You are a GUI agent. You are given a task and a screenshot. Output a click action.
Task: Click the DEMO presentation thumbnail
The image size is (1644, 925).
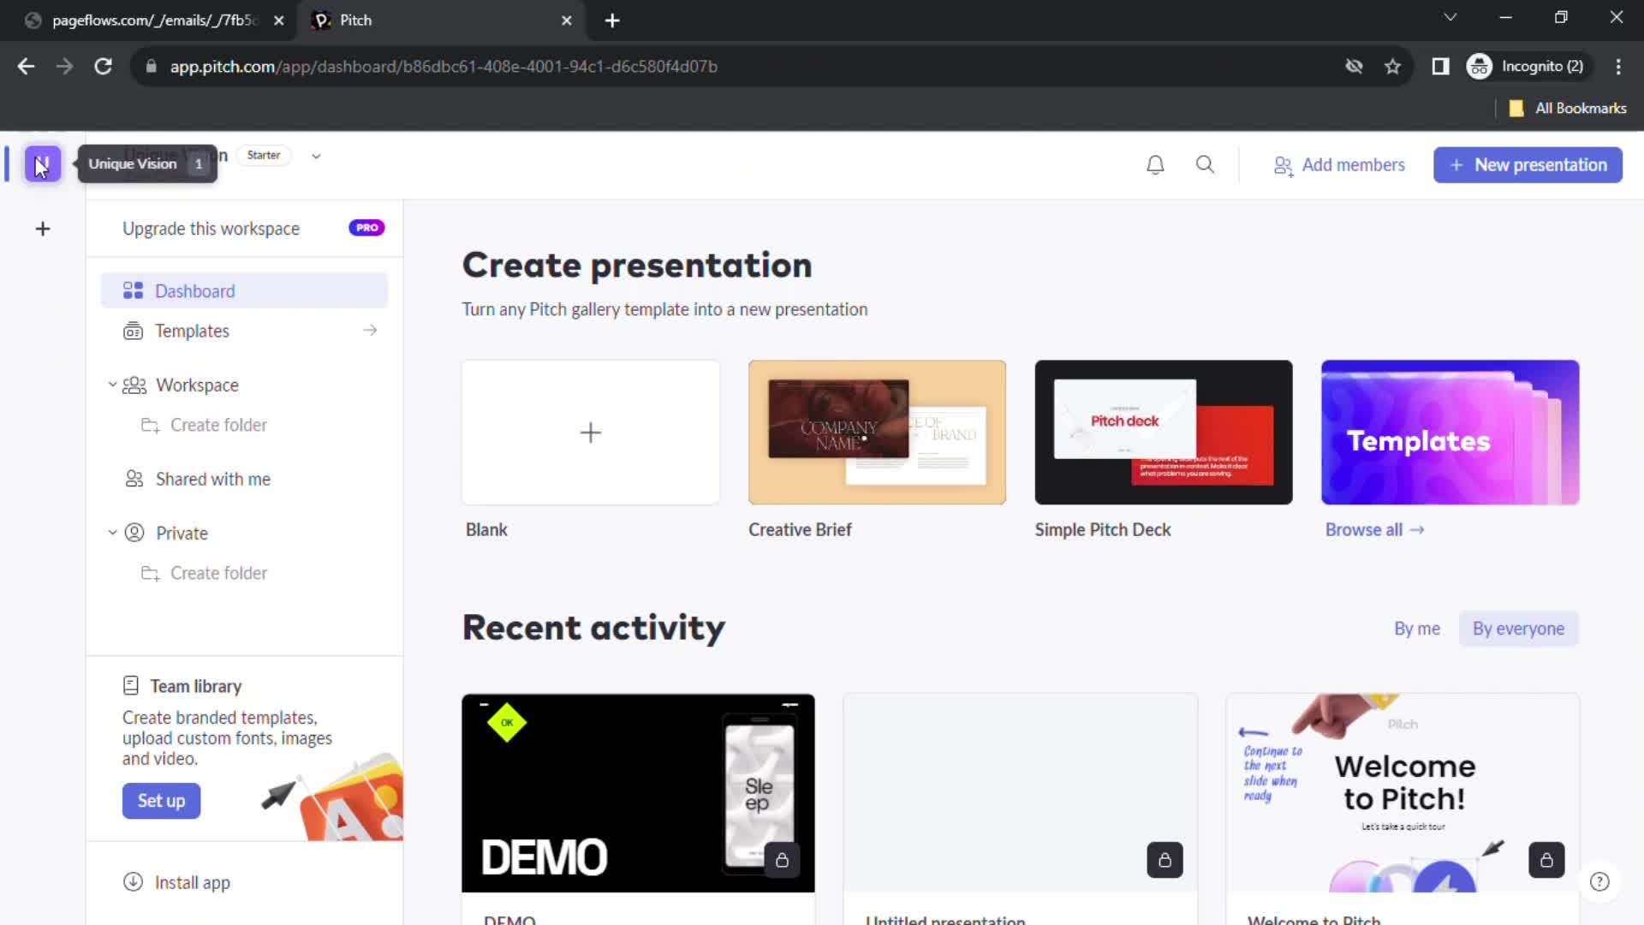pos(639,791)
